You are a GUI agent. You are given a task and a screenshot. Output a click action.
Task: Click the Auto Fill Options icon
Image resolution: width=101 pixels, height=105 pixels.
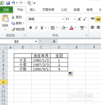coord(71,74)
